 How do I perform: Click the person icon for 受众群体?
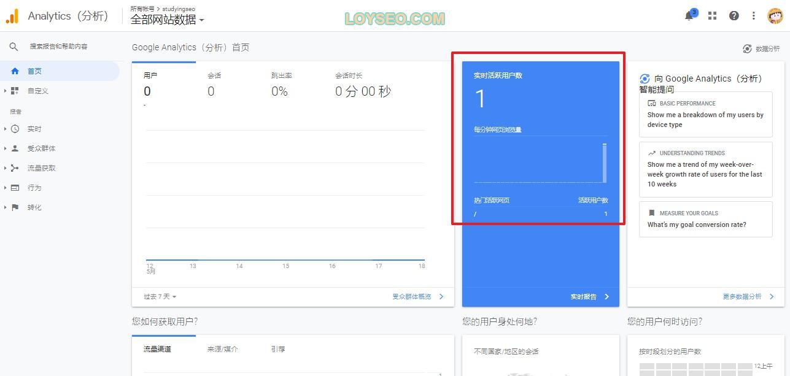tap(15, 148)
